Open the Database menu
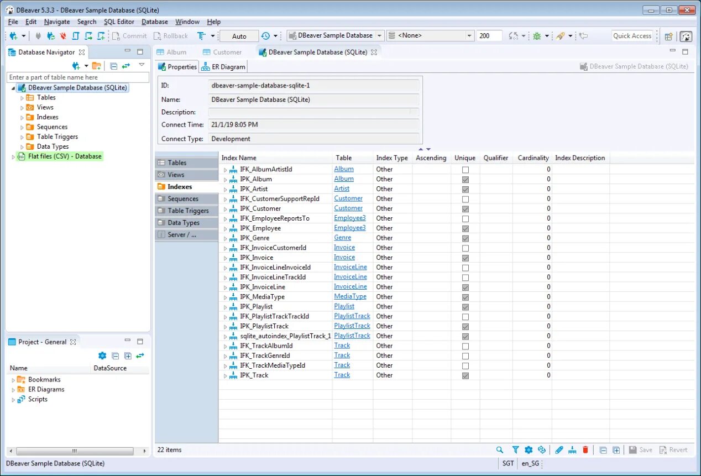 (155, 22)
